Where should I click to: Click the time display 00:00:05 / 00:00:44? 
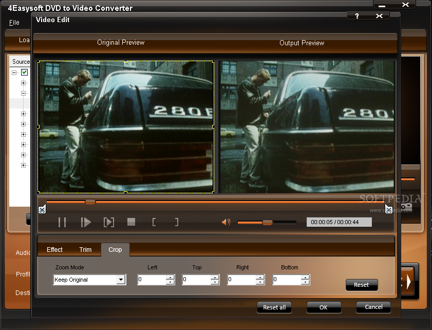tap(339, 222)
